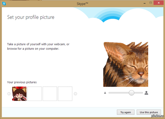Click the "Set your profile picture" heading
Screen dimensions: 165x119
click(31, 17)
